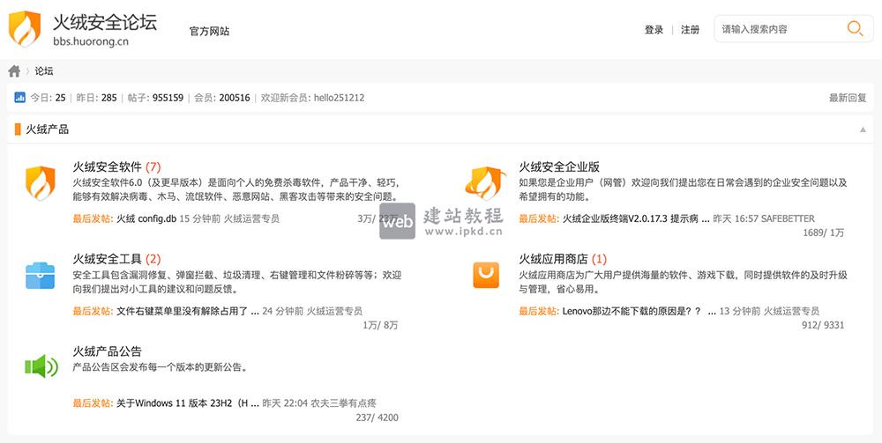Click the orange search magnifier icon

855,29
